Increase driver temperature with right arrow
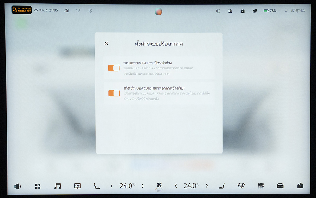316x198 pixels. (143, 186)
